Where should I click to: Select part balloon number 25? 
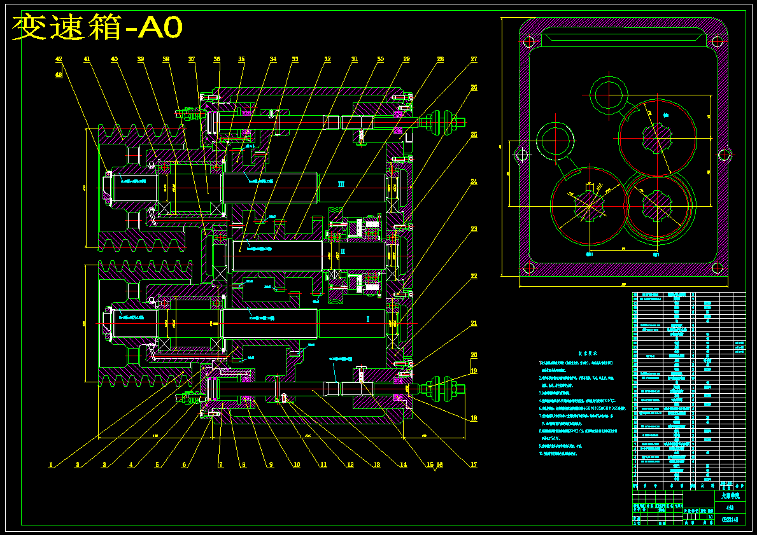click(474, 135)
